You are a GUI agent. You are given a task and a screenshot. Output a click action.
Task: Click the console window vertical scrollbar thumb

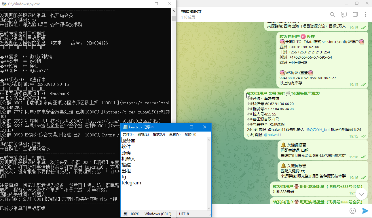(x=174, y=18)
